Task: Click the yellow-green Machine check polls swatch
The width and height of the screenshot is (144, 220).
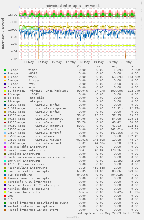Action: tap(5, 192)
